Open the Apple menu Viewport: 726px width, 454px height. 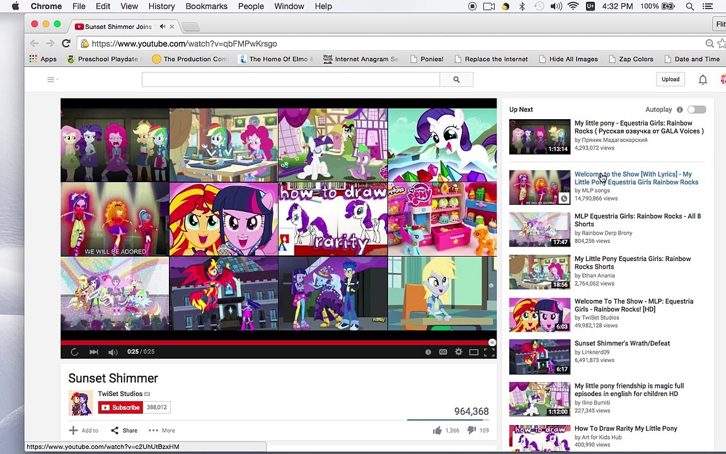tap(15, 6)
